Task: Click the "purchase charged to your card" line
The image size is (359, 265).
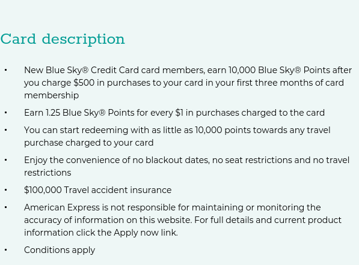Action: coord(89,143)
